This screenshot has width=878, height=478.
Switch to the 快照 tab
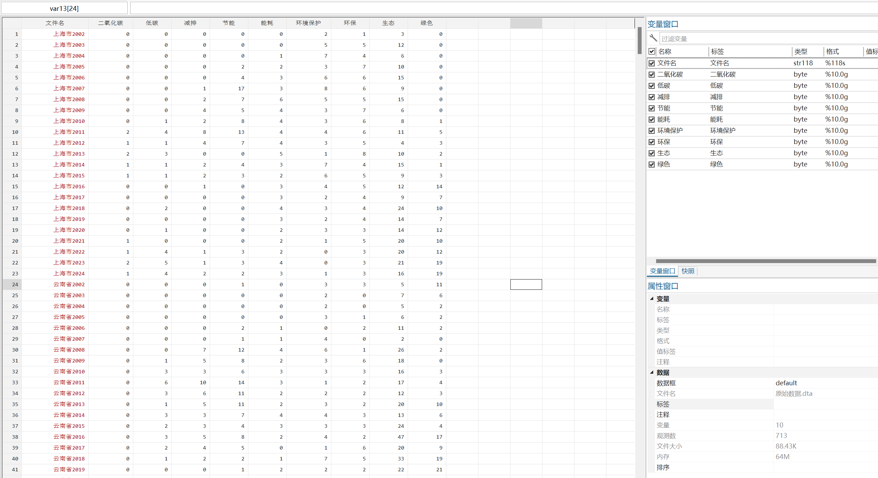(688, 271)
